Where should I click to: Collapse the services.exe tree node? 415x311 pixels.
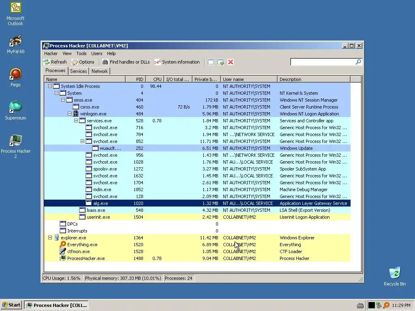76,121
